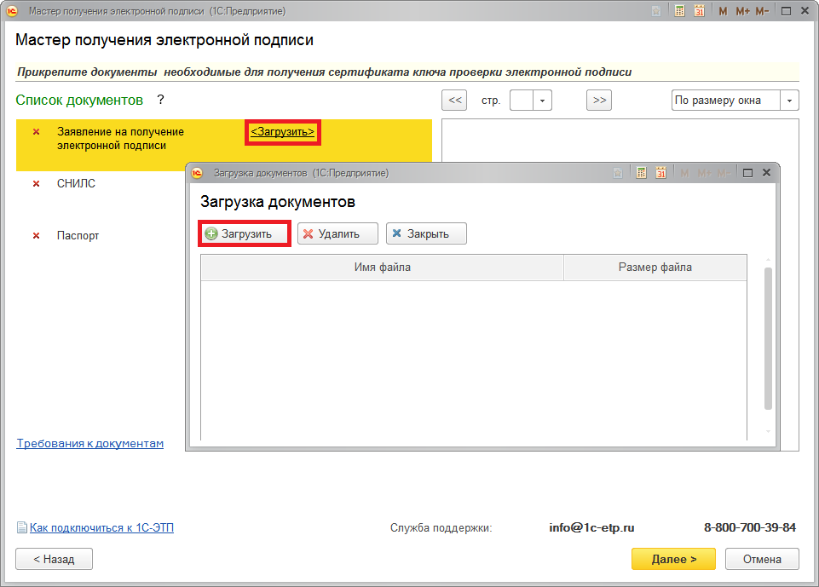
Task: Click the green Загрузить button in dialog
Action: [x=244, y=233]
